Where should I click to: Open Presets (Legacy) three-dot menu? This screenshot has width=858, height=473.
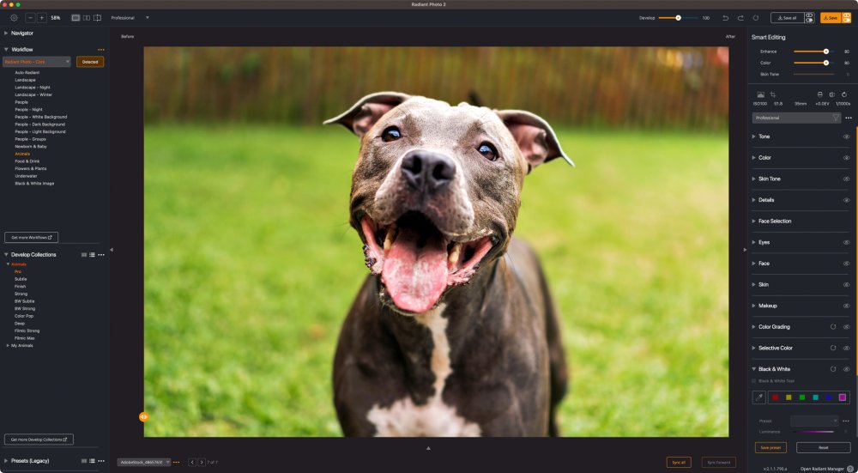[101, 461]
